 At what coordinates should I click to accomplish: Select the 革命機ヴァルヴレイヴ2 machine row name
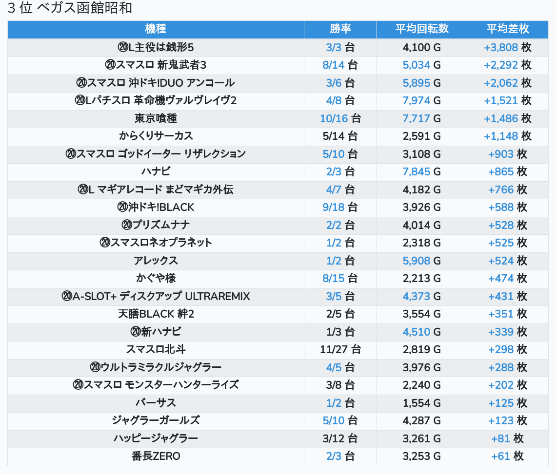click(x=156, y=100)
